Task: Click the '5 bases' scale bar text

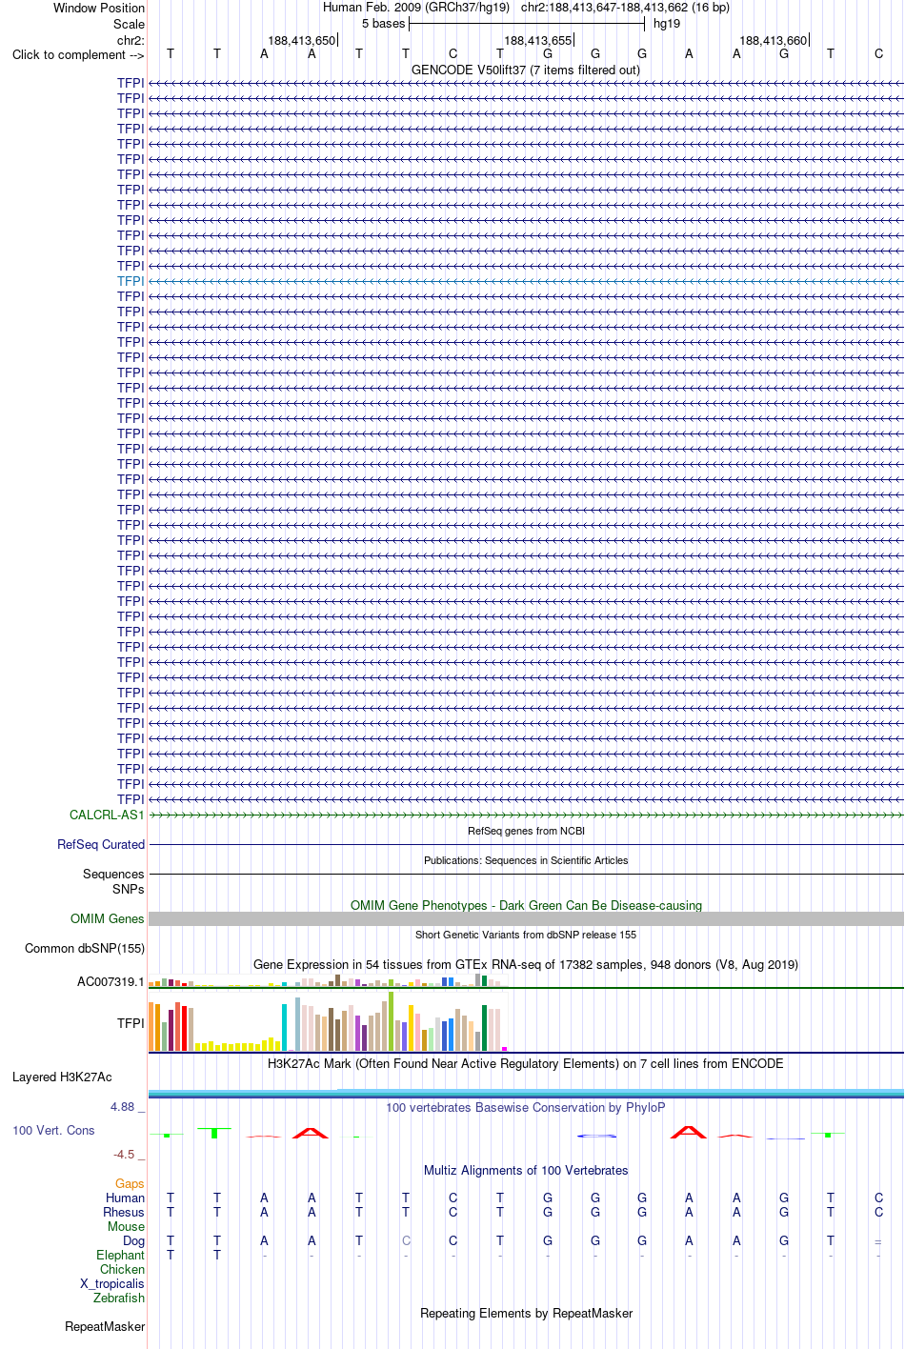Action: click(x=383, y=23)
